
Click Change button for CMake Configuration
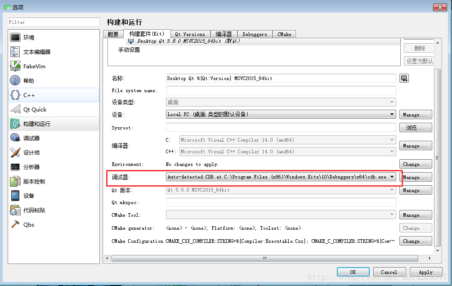tap(416, 241)
